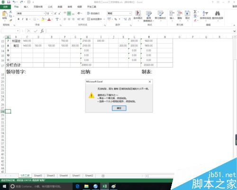Open Format as Table gallery

tap(149, 16)
